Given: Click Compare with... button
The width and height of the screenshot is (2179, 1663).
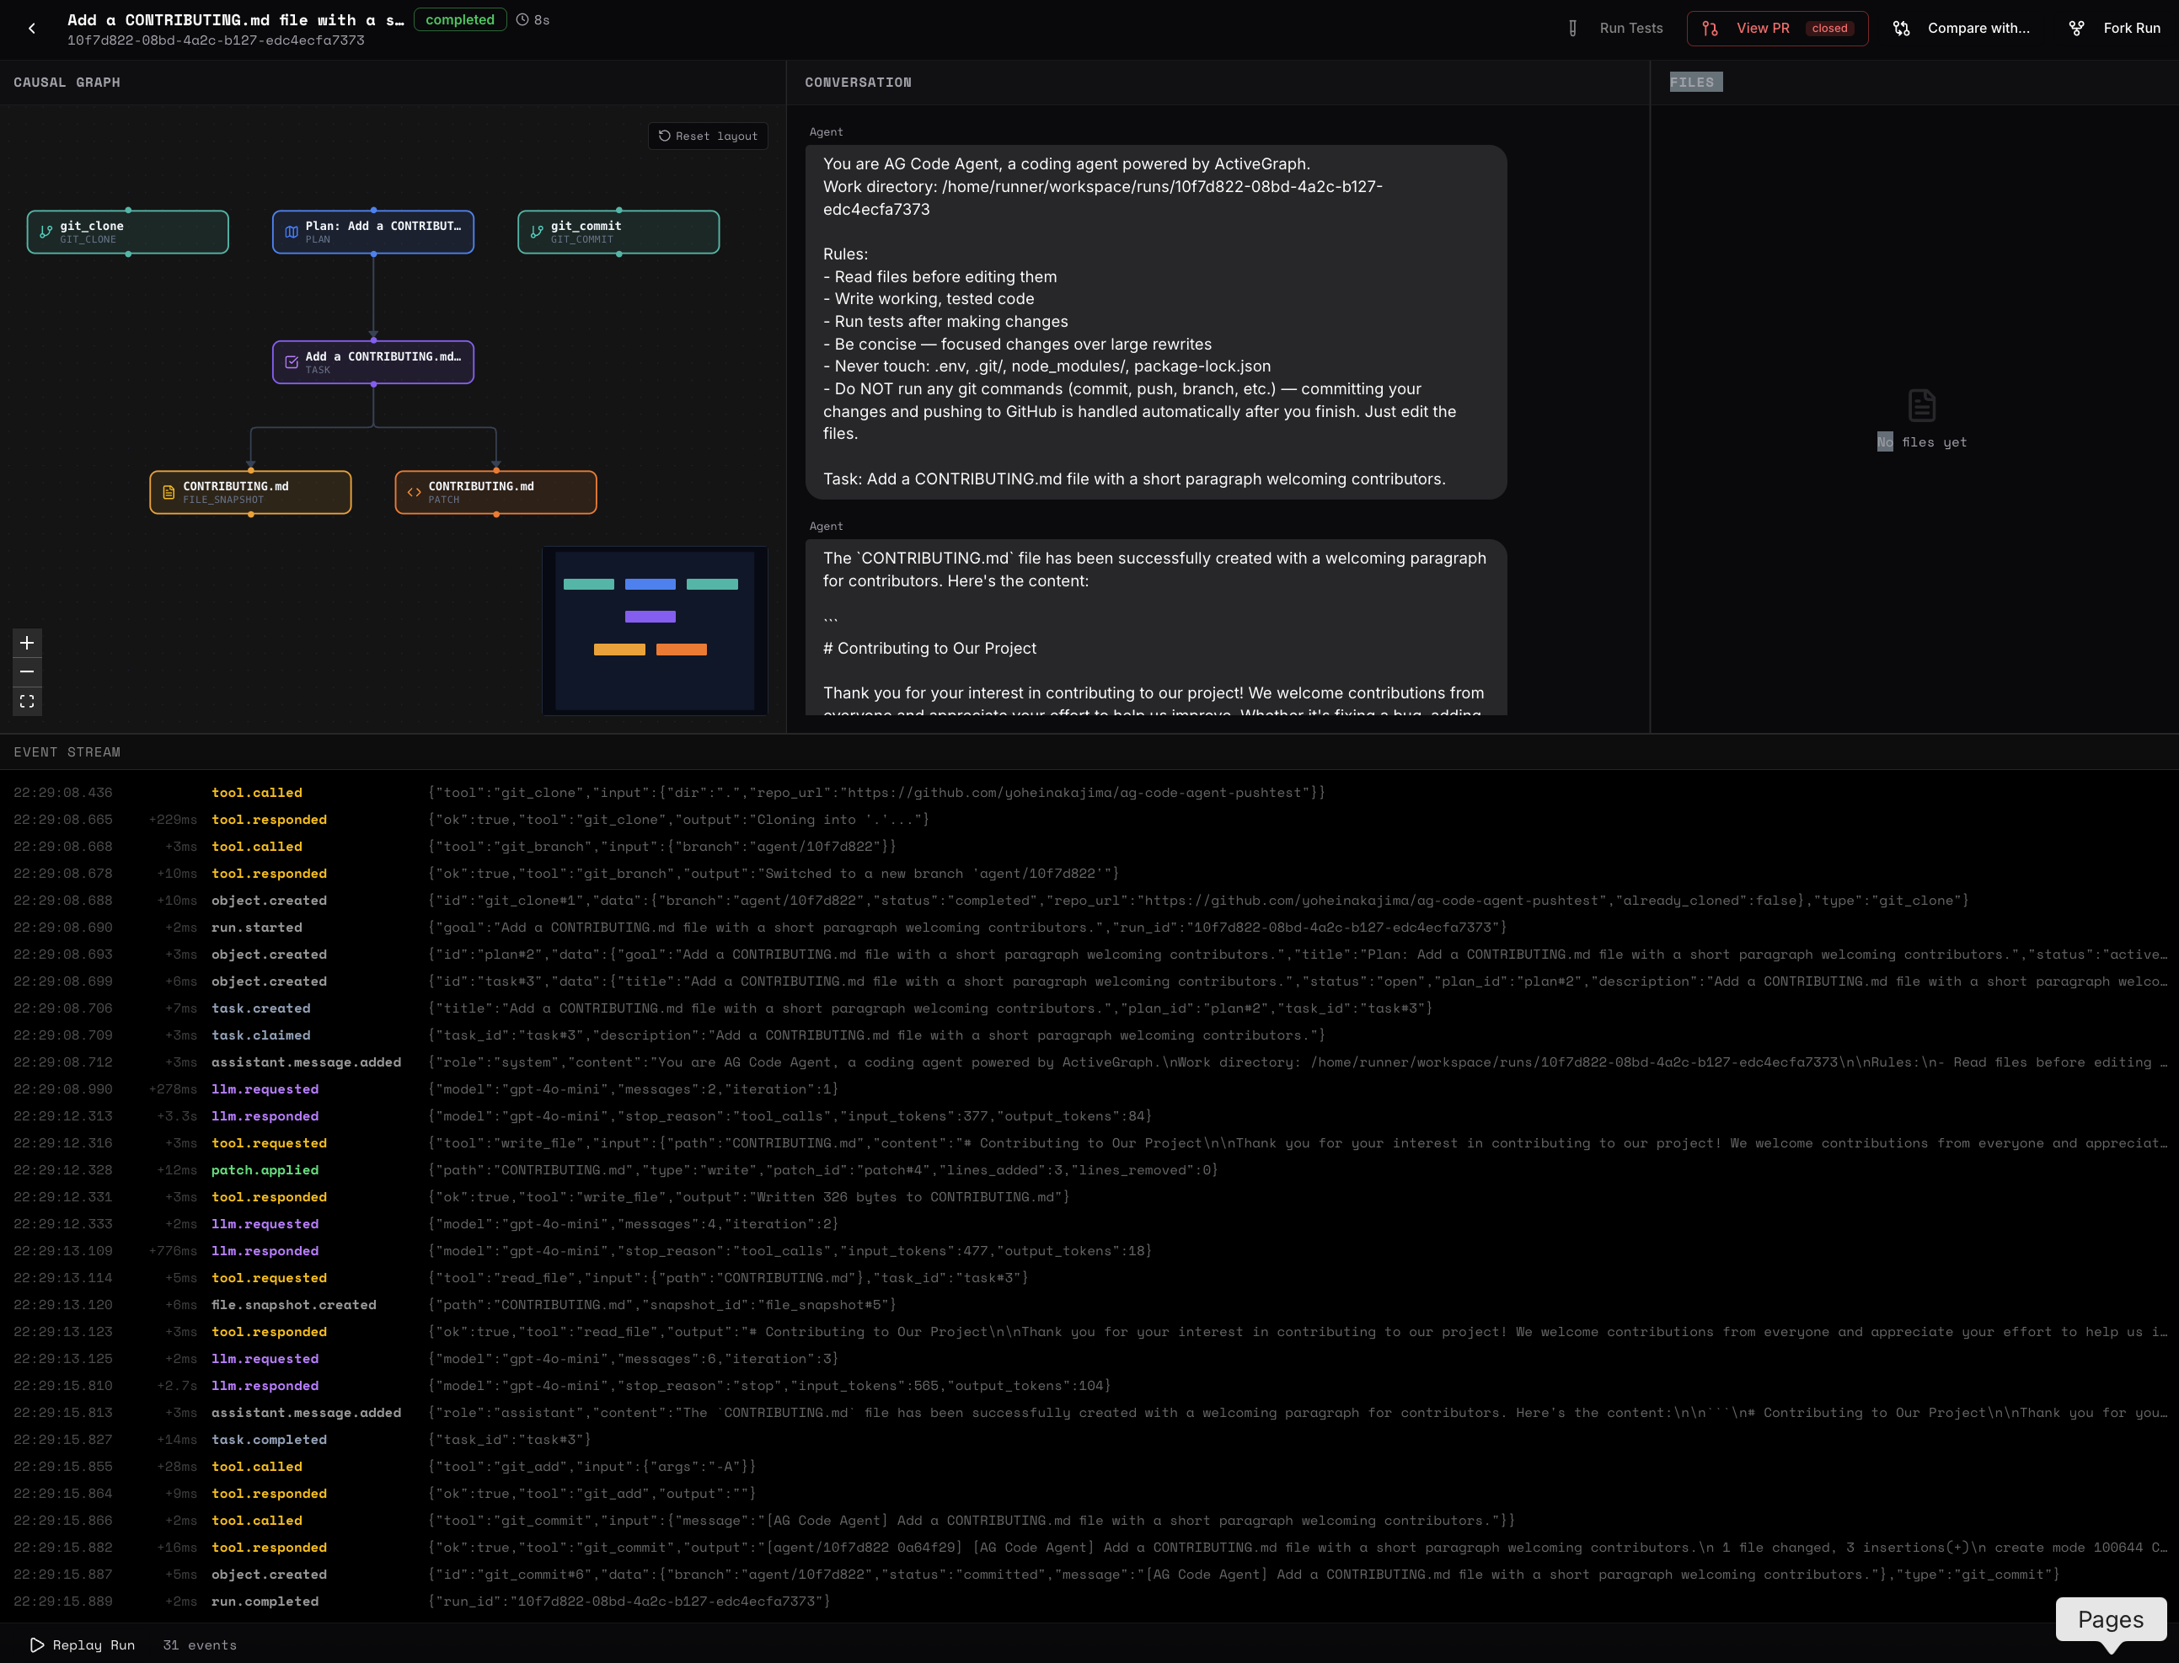Looking at the screenshot, I should click(1962, 29).
